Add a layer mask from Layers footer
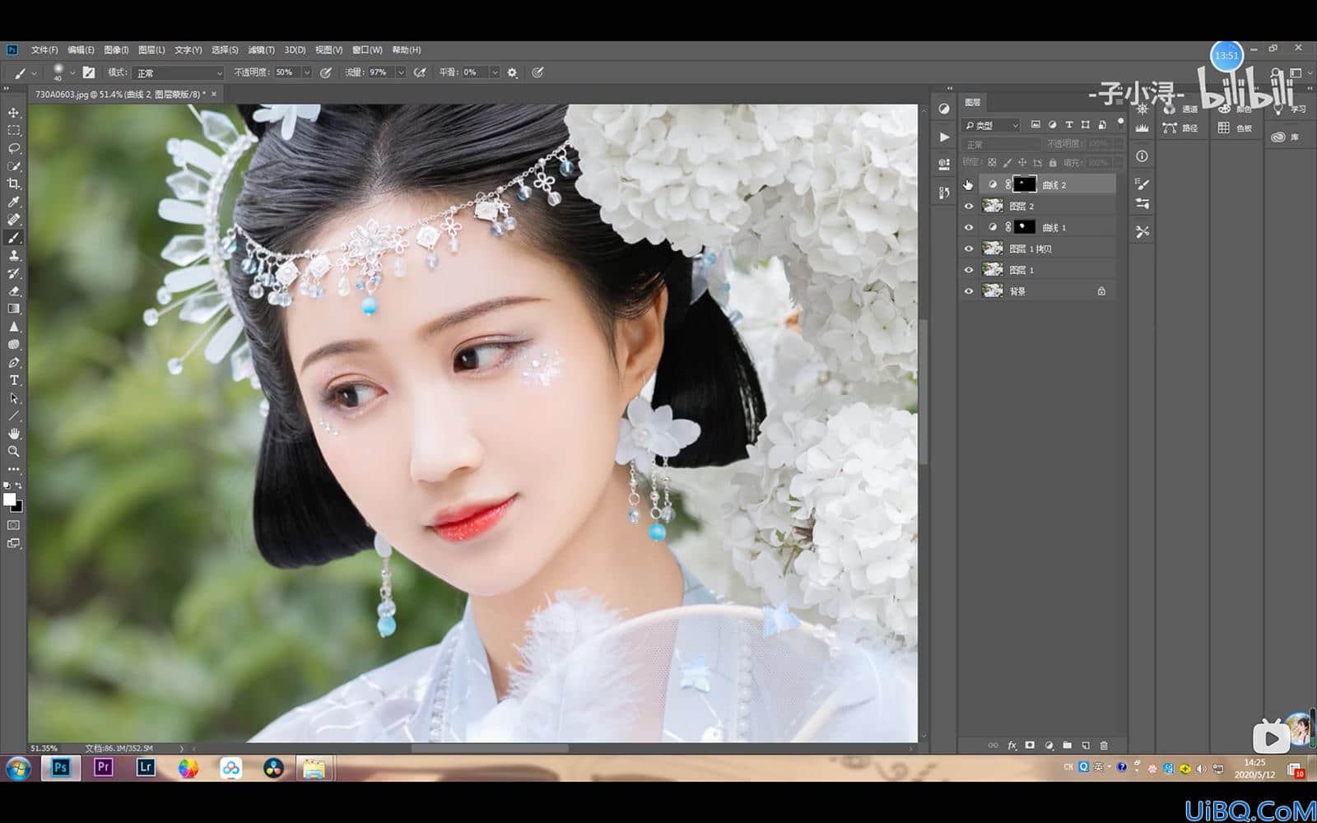Image resolution: width=1317 pixels, height=823 pixels. coord(1030,746)
